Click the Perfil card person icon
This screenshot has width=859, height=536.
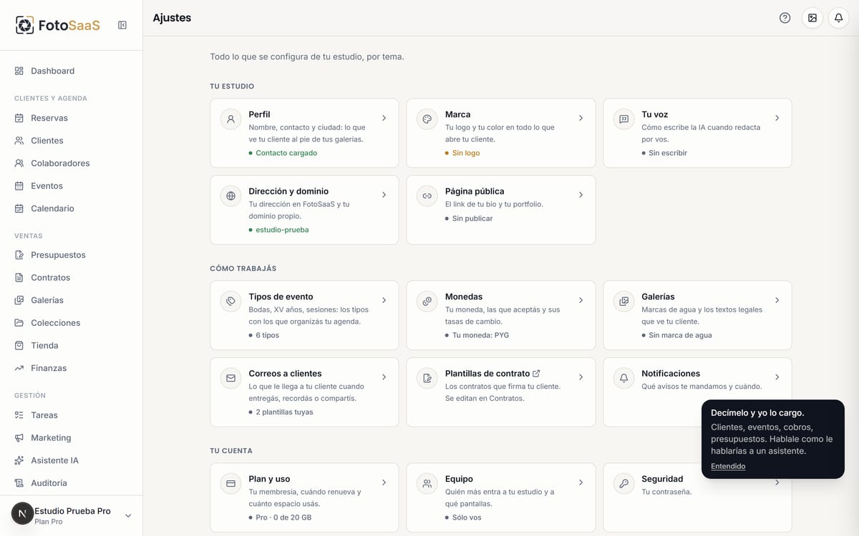pyautogui.click(x=230, y=119)
